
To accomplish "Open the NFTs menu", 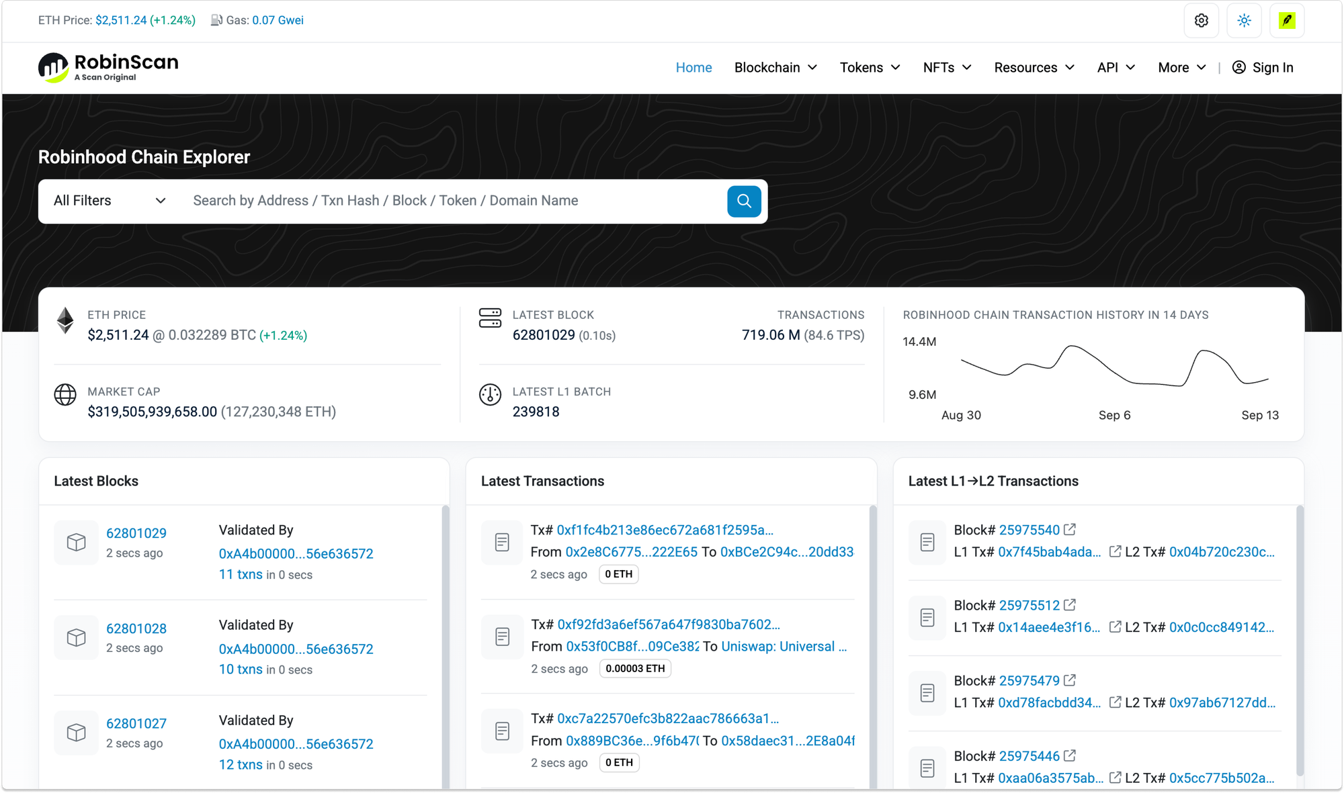I will click(947, 67).
